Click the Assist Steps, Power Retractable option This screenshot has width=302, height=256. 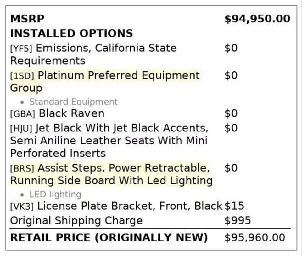tap(123, 168)
